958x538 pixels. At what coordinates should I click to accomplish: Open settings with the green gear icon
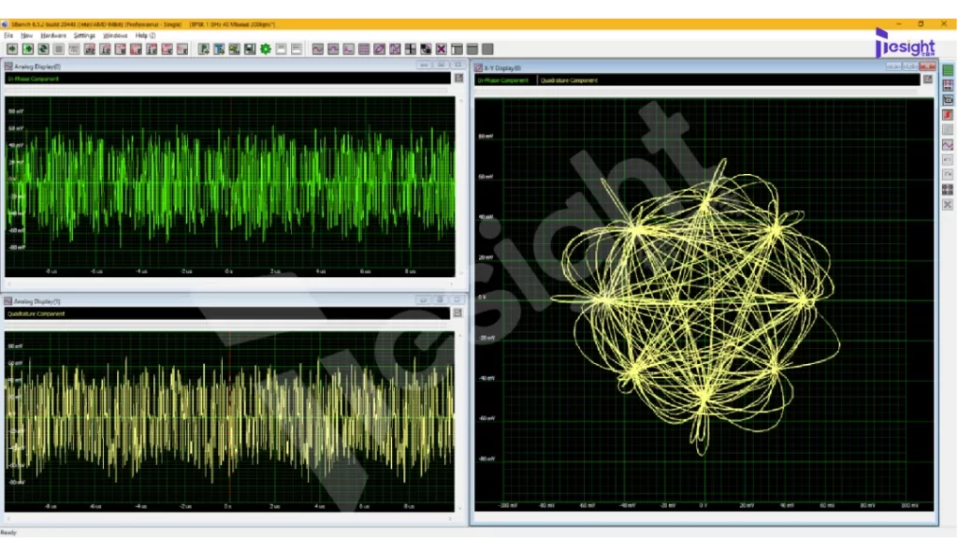(x=266, y=49)
